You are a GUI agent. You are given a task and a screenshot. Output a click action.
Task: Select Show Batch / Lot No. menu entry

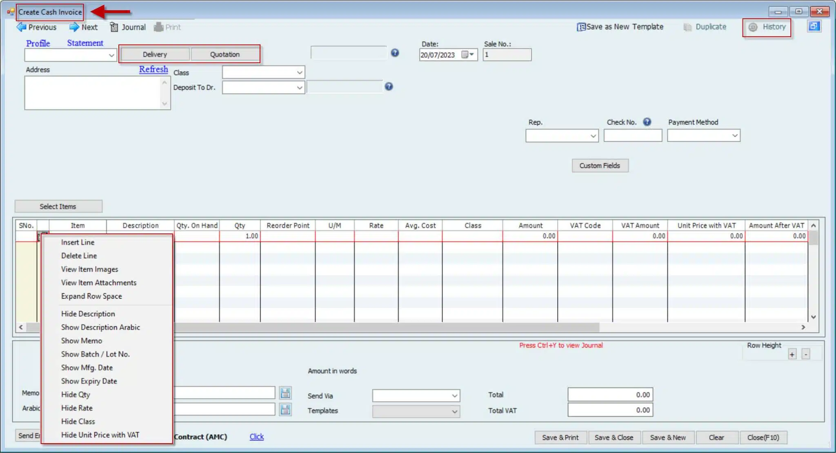(x=95, y=354)
